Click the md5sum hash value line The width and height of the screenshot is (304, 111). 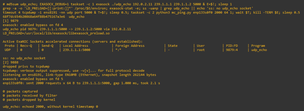[44, 17]
